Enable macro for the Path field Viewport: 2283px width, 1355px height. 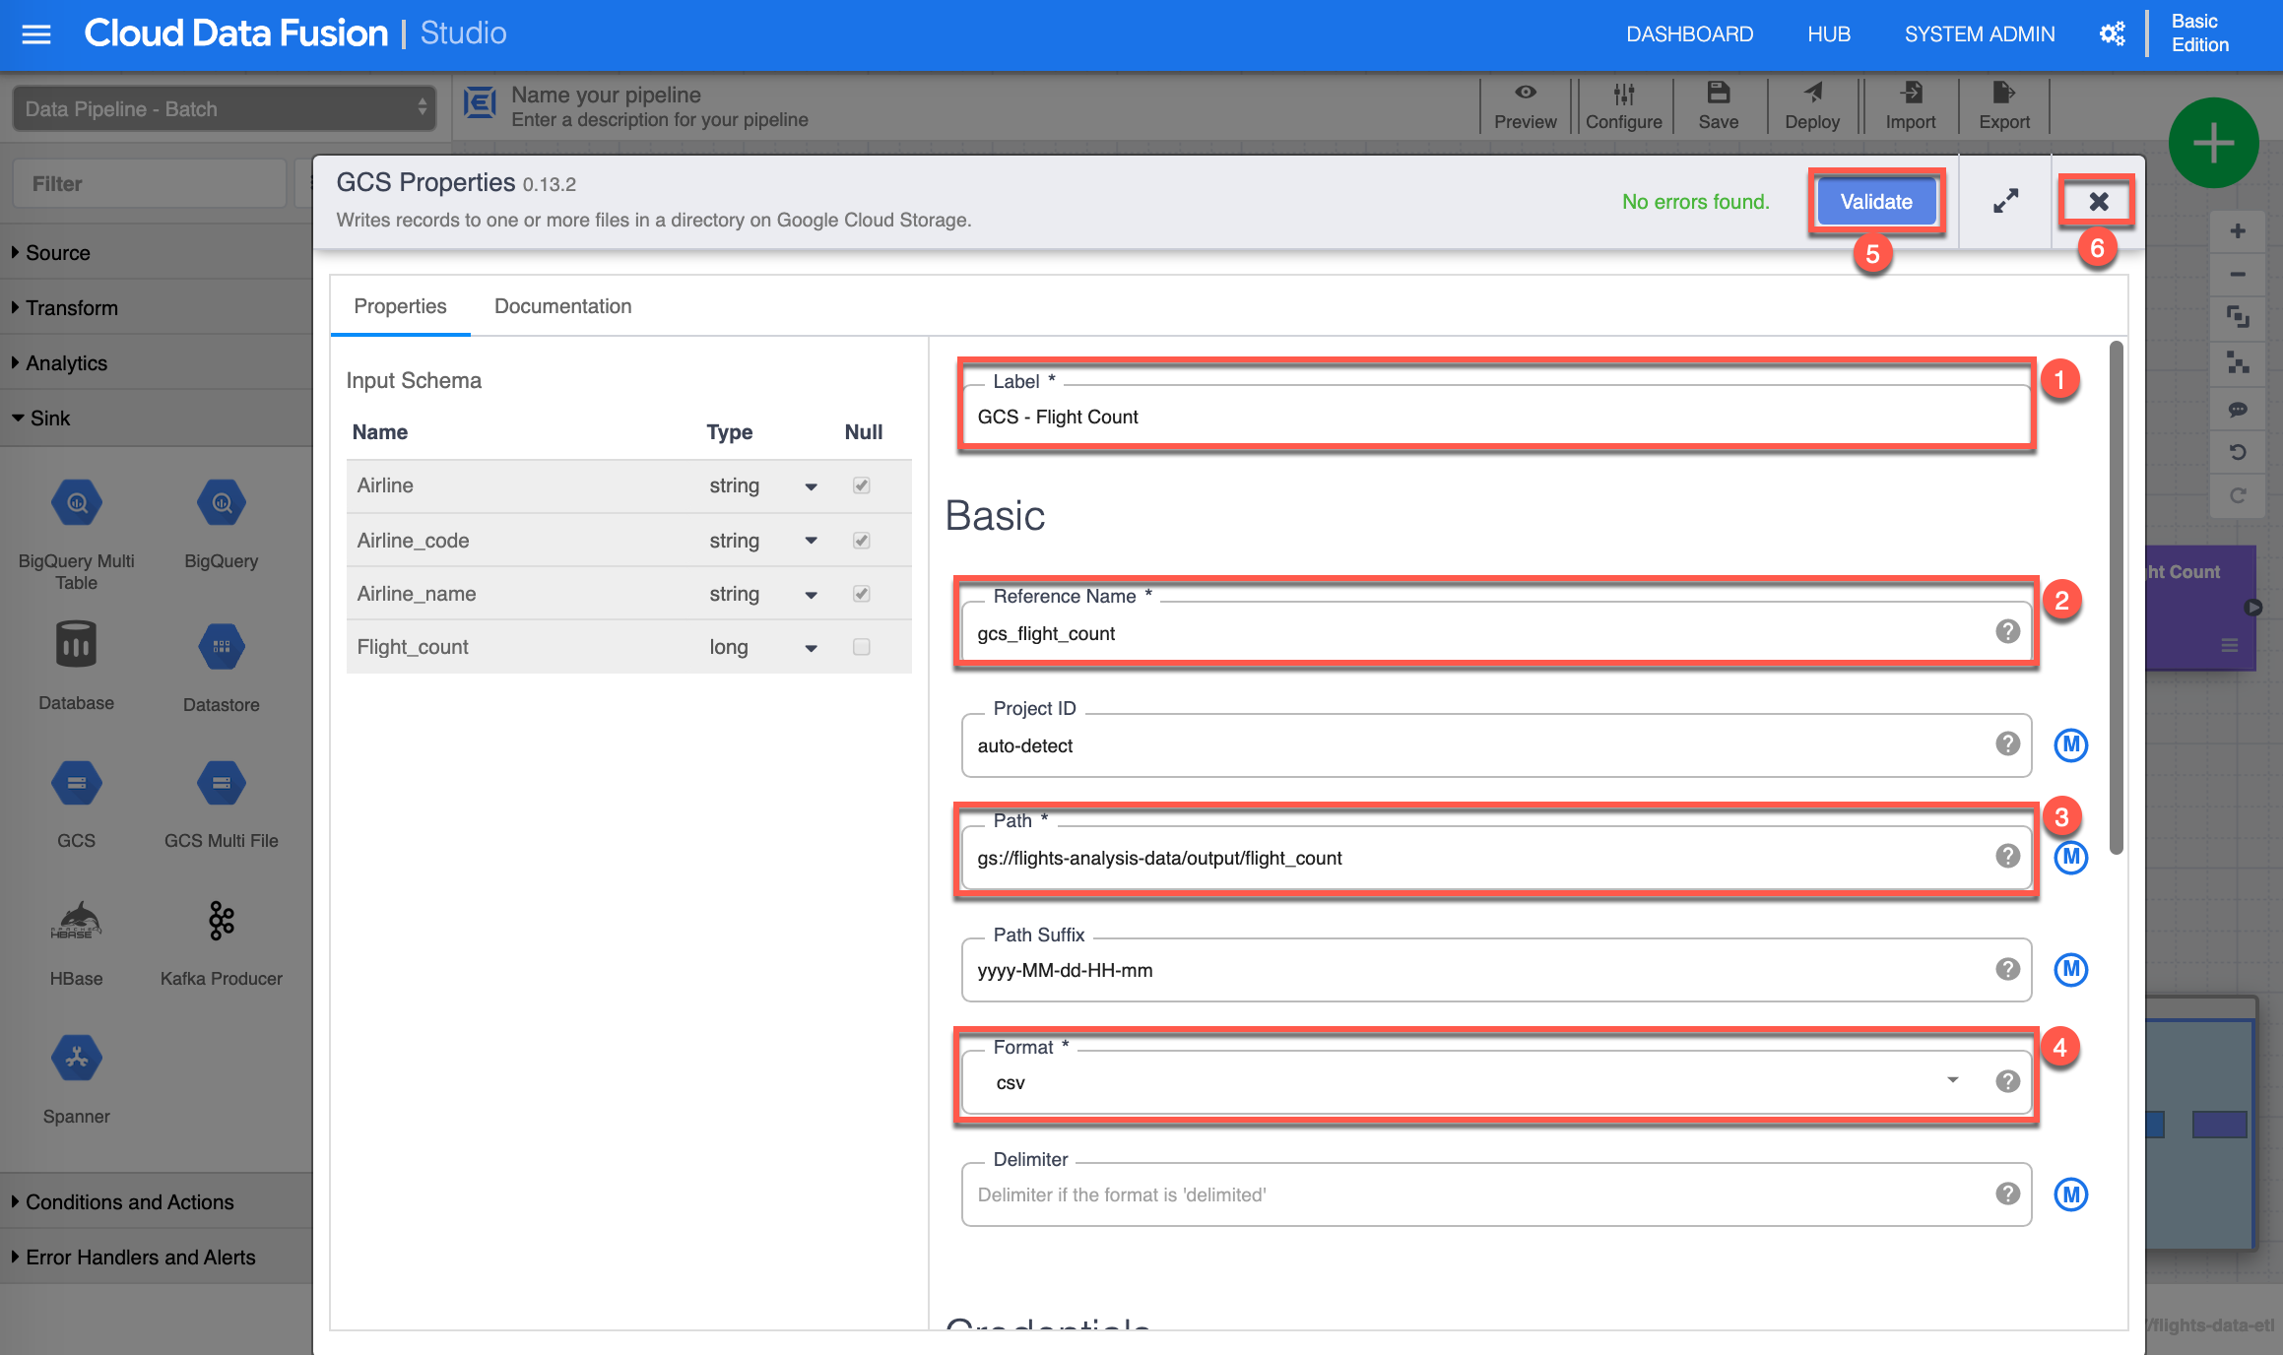pyautogui.click(x=2070, y=857)
